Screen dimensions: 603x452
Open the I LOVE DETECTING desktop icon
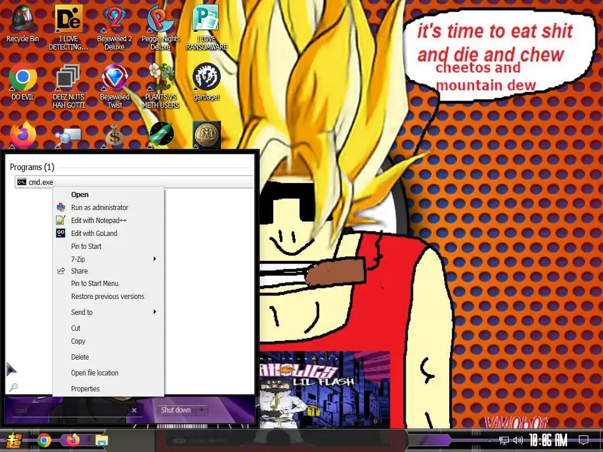68,27
